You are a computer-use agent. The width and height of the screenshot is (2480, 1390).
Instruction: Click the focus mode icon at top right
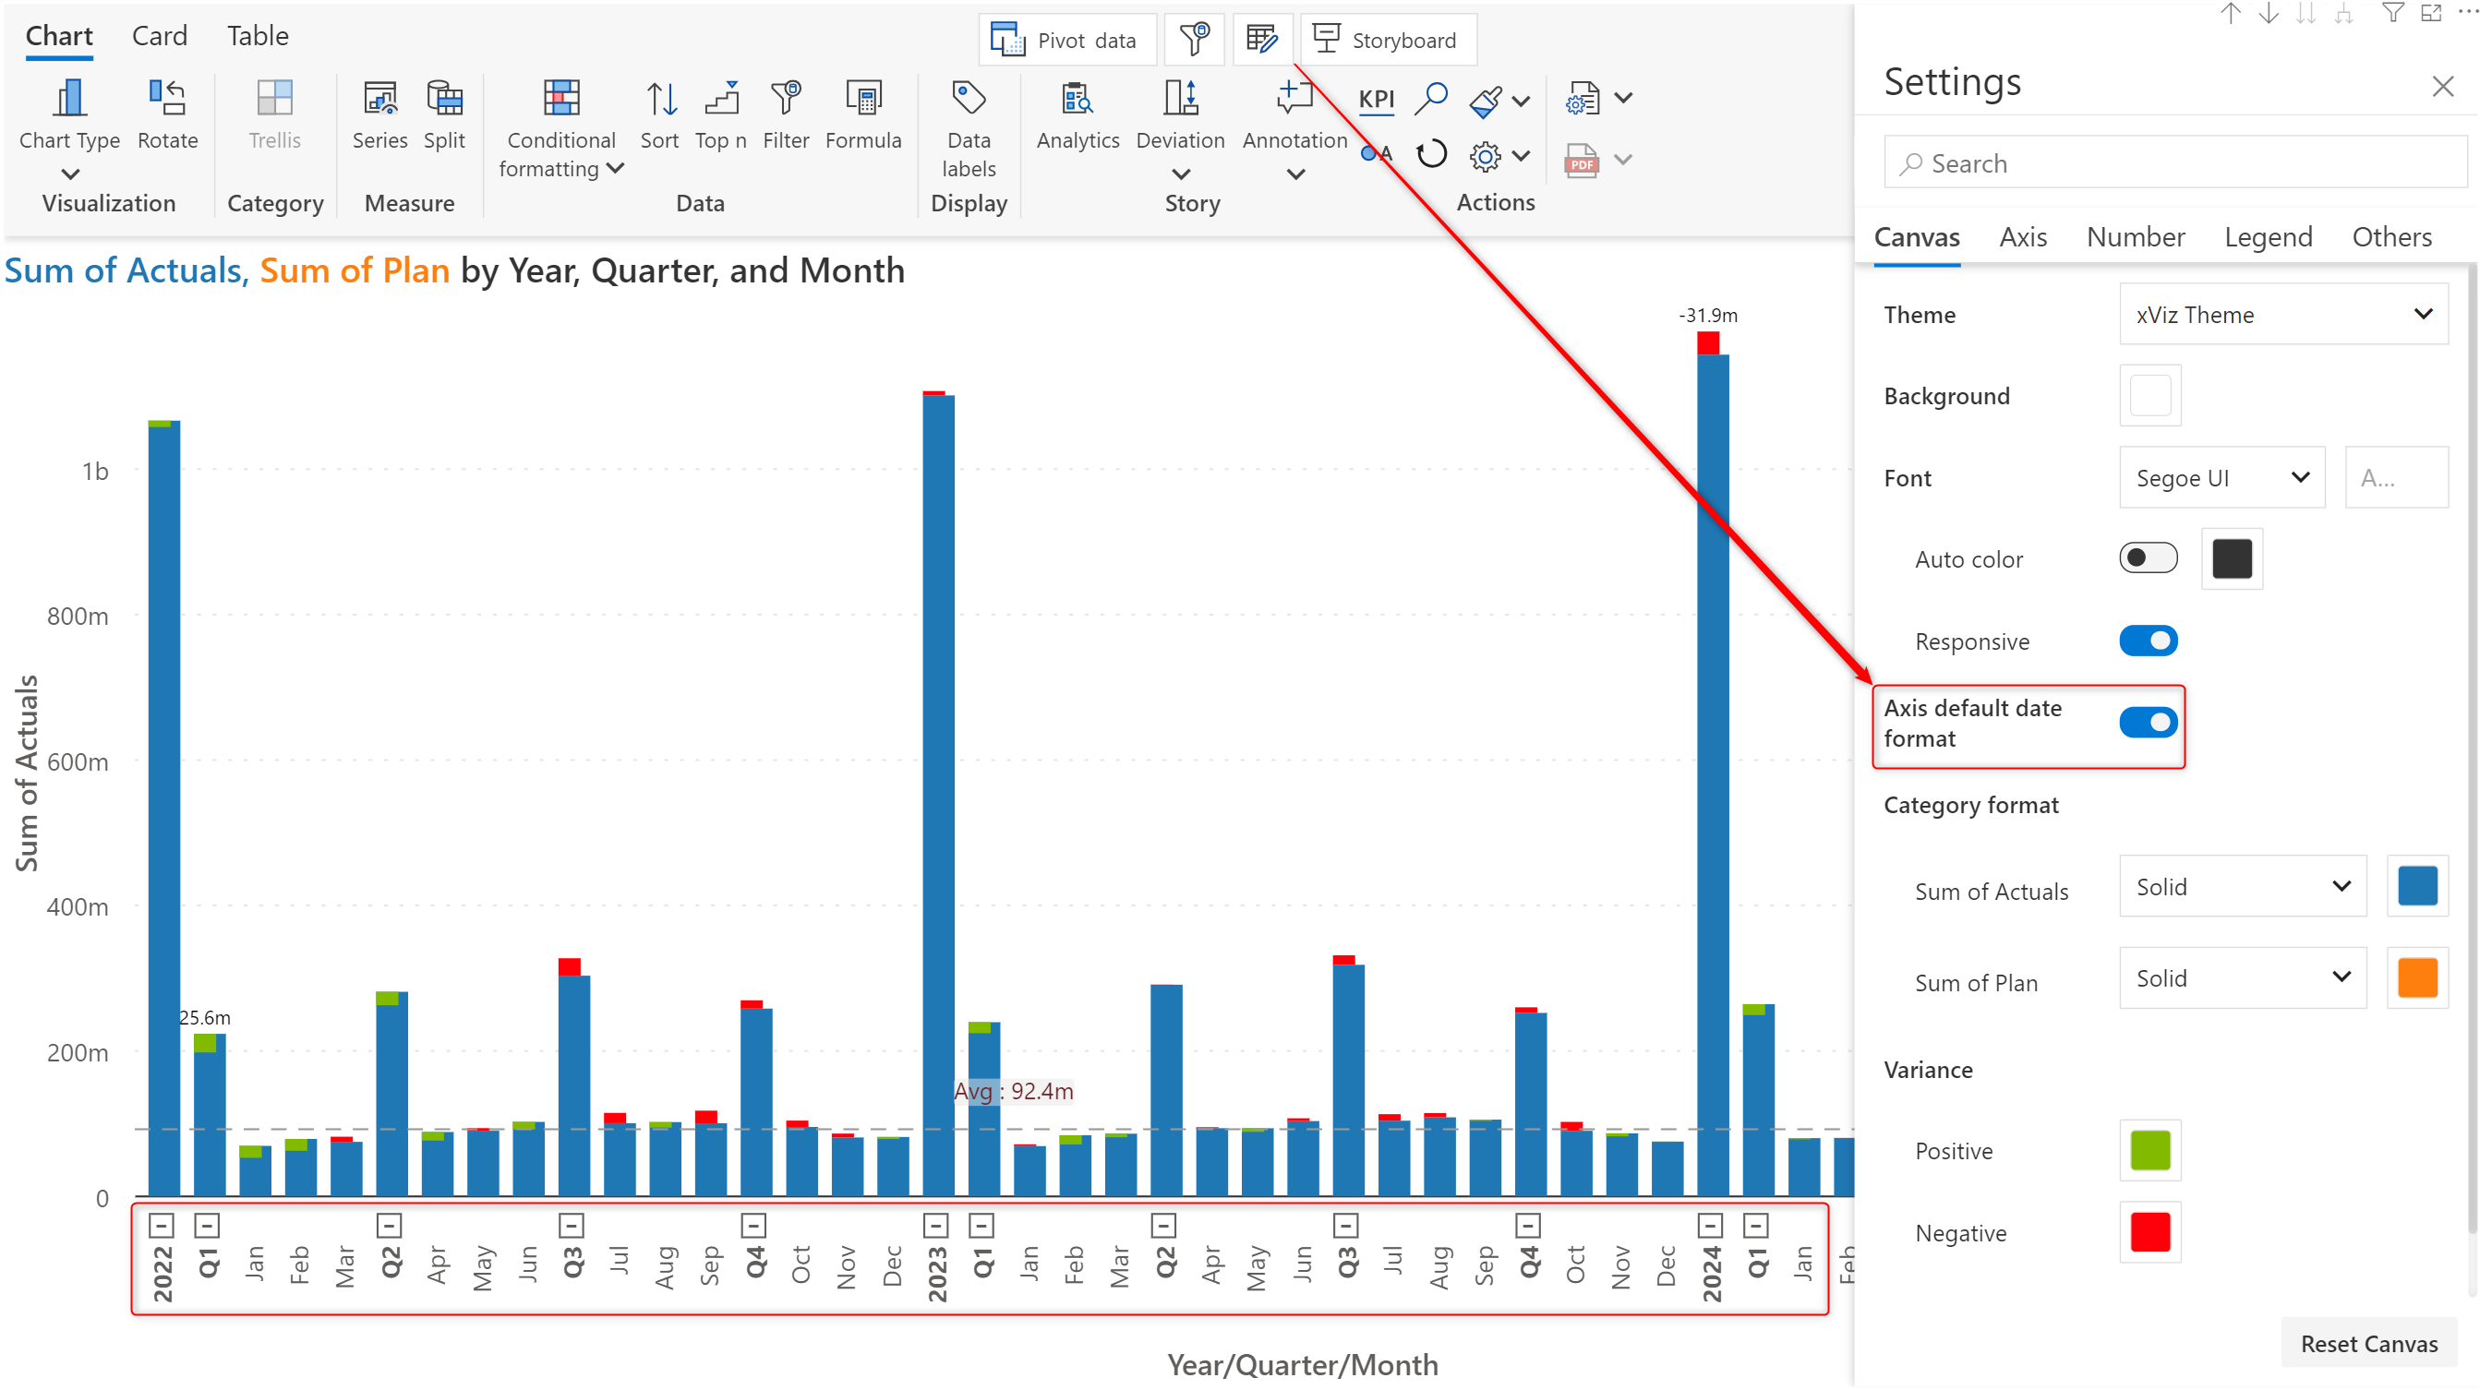2432,14
